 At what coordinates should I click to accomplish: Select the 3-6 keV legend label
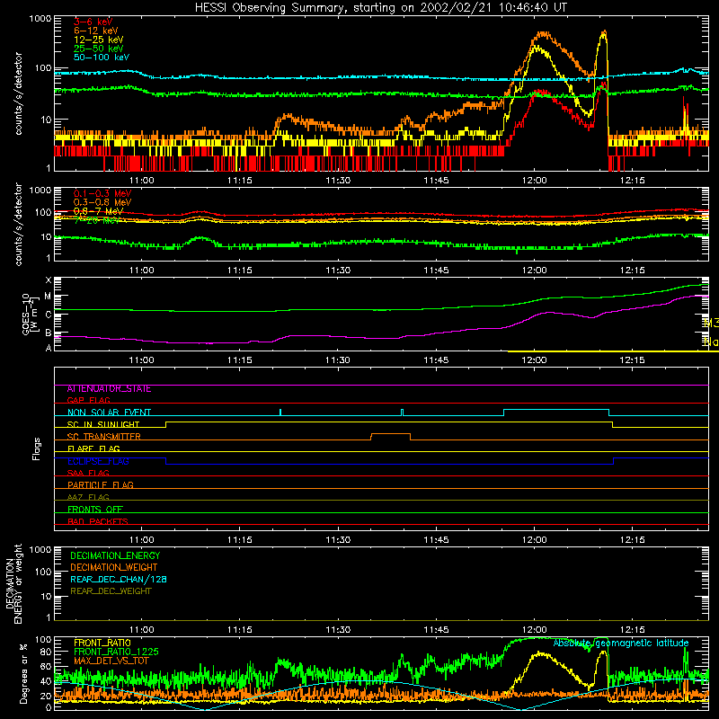(x=93, y=22)
